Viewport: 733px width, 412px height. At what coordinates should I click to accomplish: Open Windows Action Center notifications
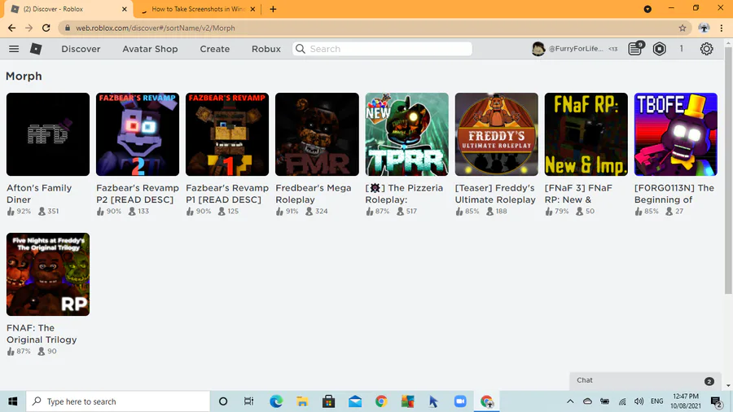(716, 401)
